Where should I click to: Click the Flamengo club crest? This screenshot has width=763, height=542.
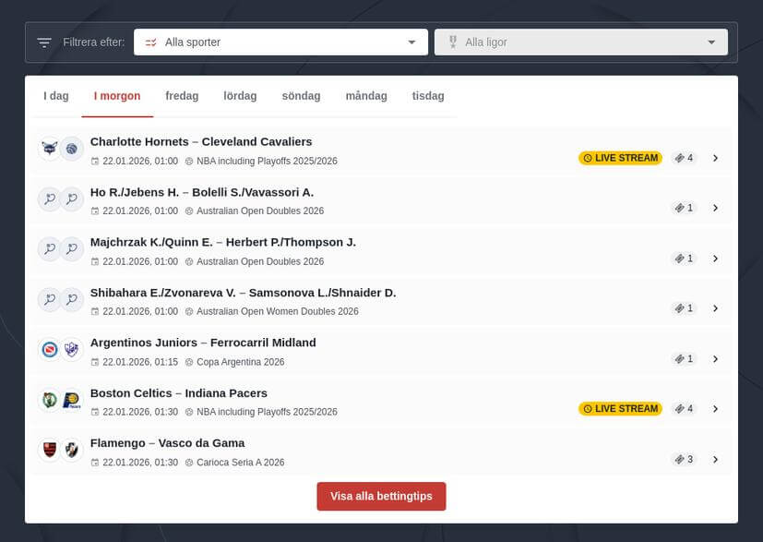click(49, 451)
